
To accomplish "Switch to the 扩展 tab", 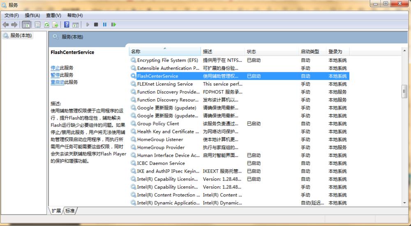I will coord(56,210).
